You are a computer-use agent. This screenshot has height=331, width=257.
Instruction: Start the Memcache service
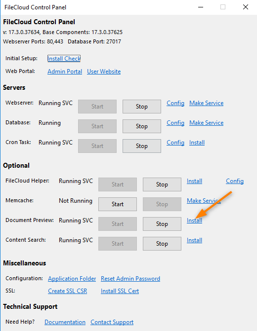[x=118, y=204]
